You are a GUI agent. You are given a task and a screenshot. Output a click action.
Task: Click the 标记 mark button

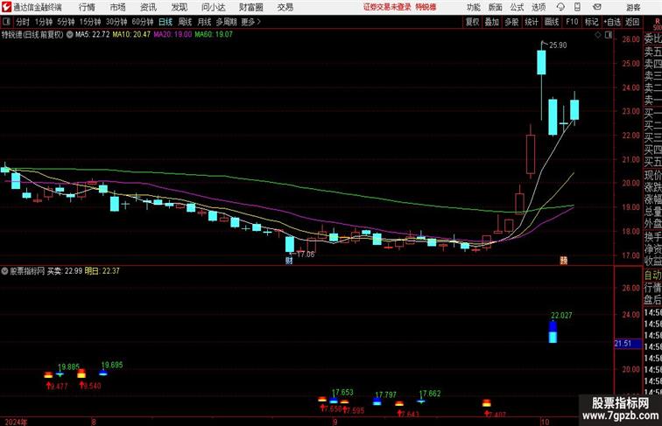(591, 22)
